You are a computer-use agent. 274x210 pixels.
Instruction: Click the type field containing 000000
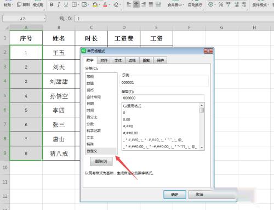[x=163, y=98]
